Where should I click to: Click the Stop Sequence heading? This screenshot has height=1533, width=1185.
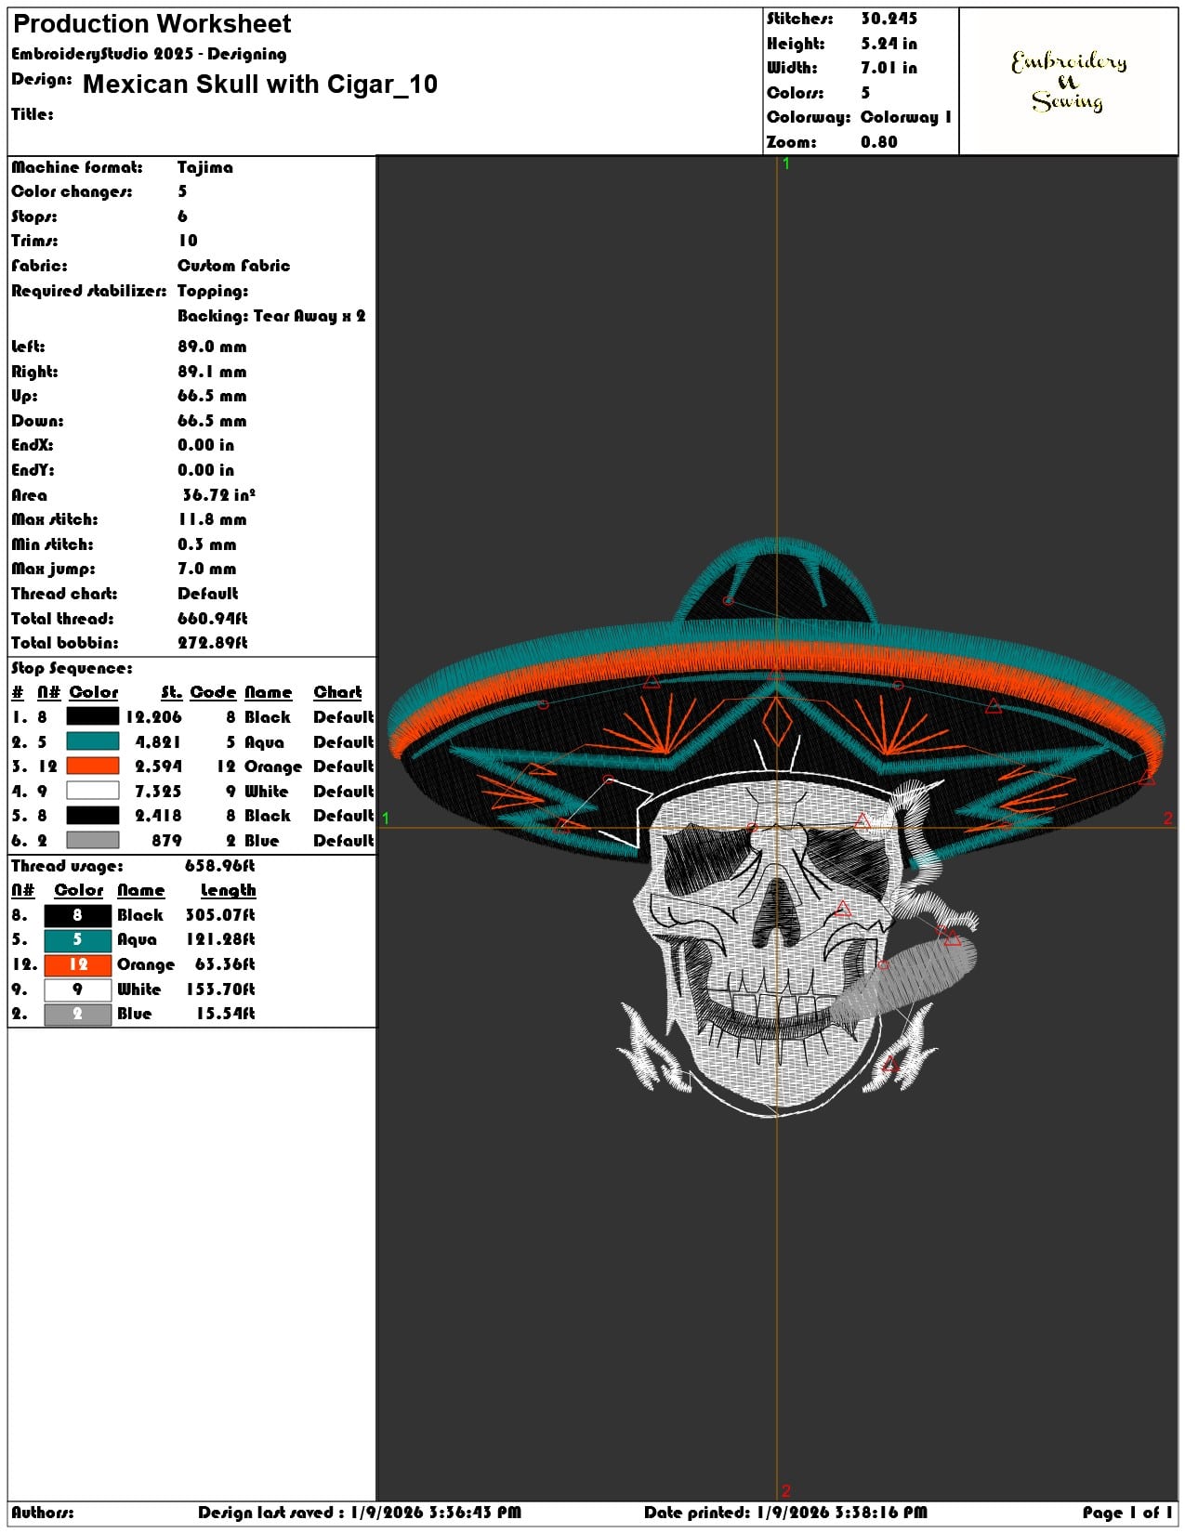[72, 668]
